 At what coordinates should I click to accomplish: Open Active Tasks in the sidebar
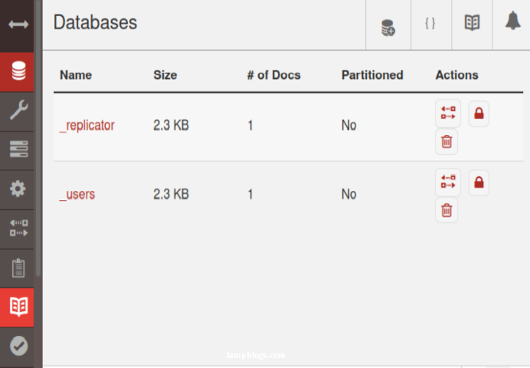click(x=18, y=149)
